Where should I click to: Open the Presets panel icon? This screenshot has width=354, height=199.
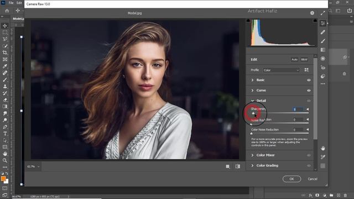tap(323, 76)
